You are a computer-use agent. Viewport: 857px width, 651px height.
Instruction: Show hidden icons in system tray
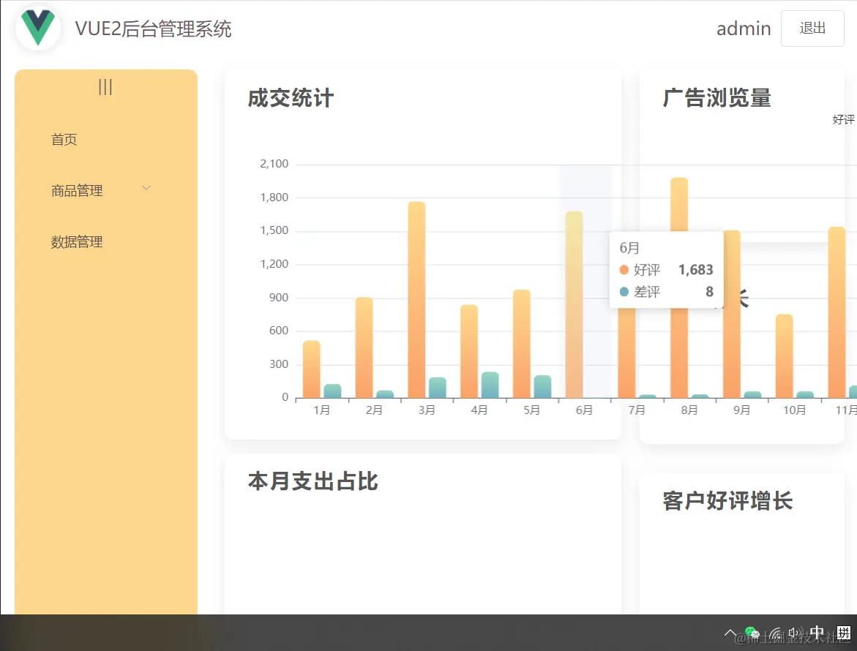click(x=730, y=633)
